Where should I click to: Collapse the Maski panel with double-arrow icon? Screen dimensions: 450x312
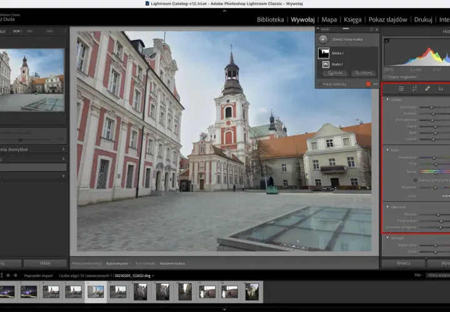tap(377, 29)
